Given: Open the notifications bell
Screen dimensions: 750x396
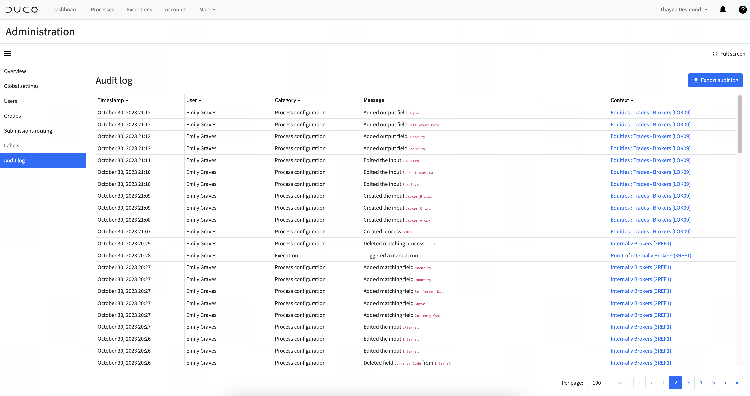Looking at the screenshot, I should pyautogui.click(x=723, y=10).
